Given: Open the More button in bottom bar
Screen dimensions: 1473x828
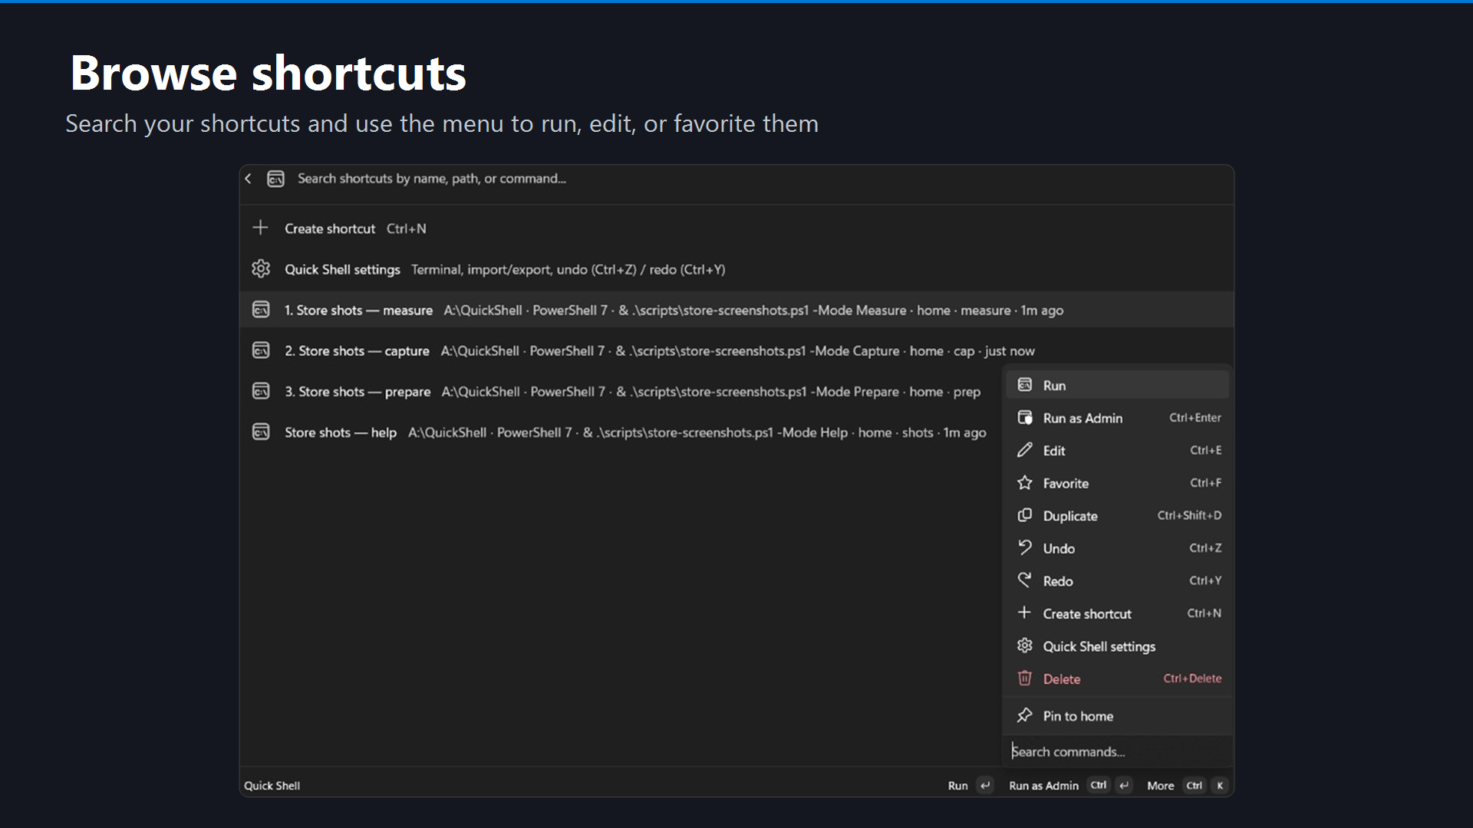Looking at the screenshot, I should point(1161,786).
